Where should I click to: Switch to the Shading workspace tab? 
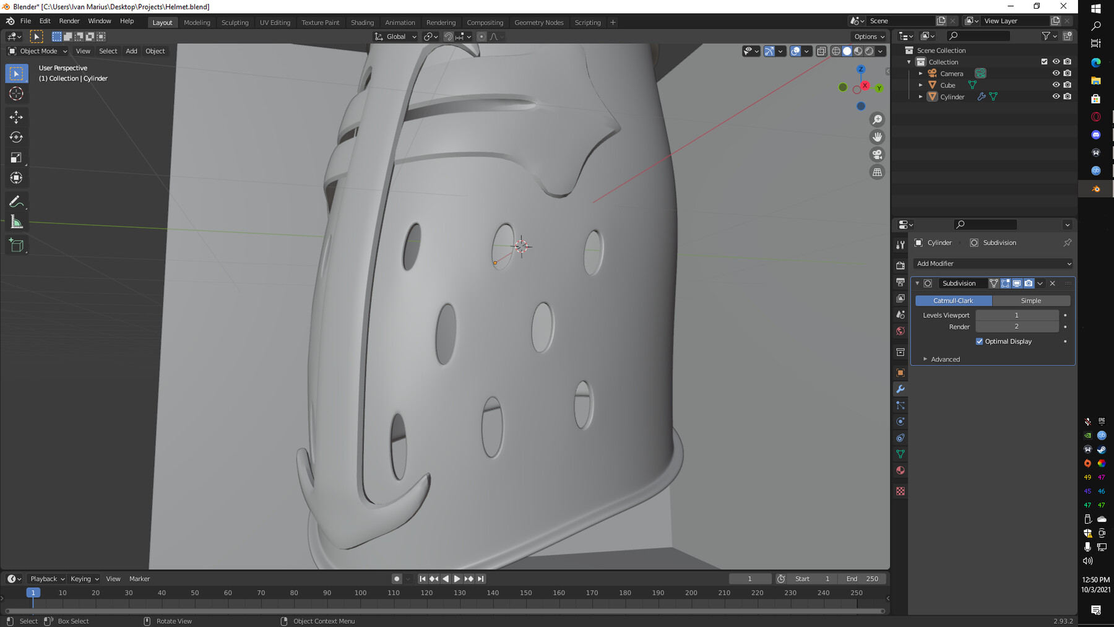(x=363, y=22)
